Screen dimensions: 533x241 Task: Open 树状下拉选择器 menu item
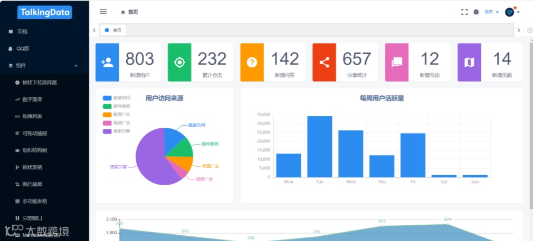44,83
